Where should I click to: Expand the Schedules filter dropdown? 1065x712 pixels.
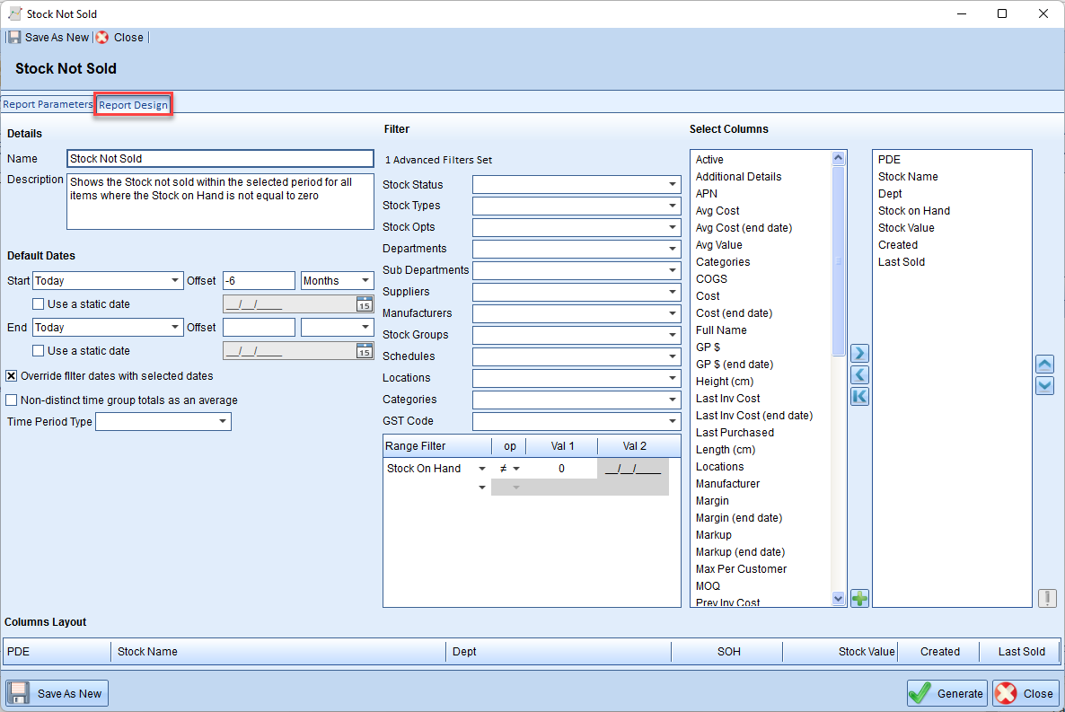coord(673,356)
